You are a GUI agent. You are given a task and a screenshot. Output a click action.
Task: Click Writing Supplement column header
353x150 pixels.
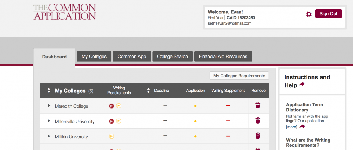pos(228,90)
